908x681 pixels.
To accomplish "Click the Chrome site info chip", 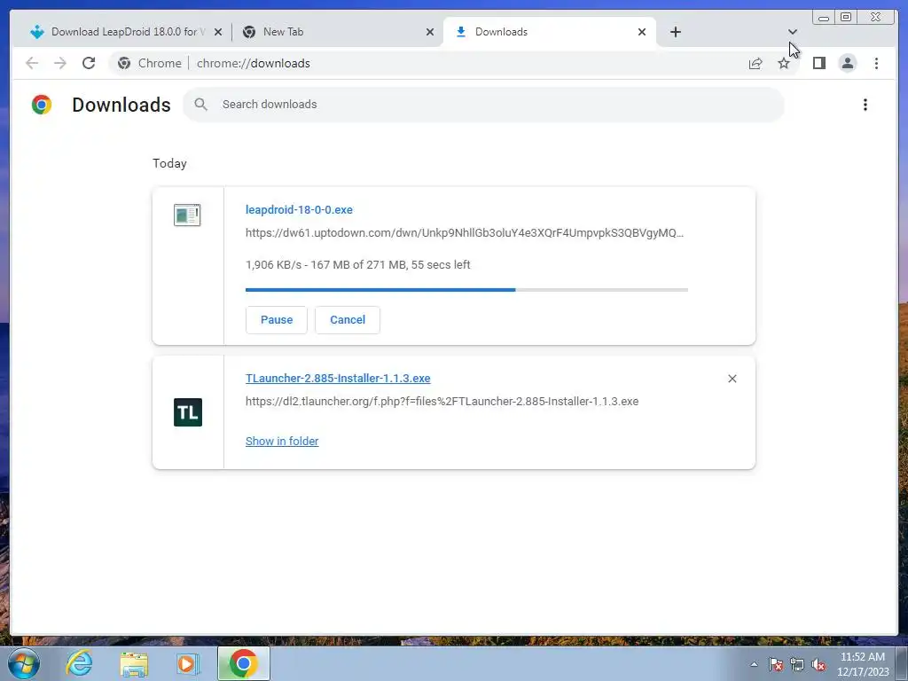I will (149, 63).
